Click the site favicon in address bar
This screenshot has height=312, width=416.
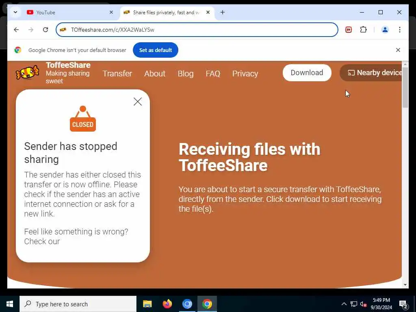pos(63,29)
